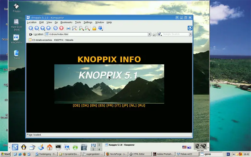Reload the page with the Reload icon
Screen dimensions: 251x157
(56, 28)
